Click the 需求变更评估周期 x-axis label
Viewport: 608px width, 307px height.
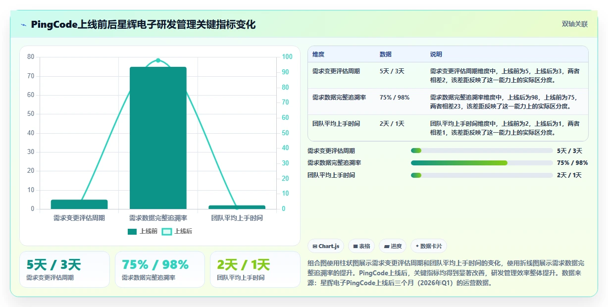point(79,218)
